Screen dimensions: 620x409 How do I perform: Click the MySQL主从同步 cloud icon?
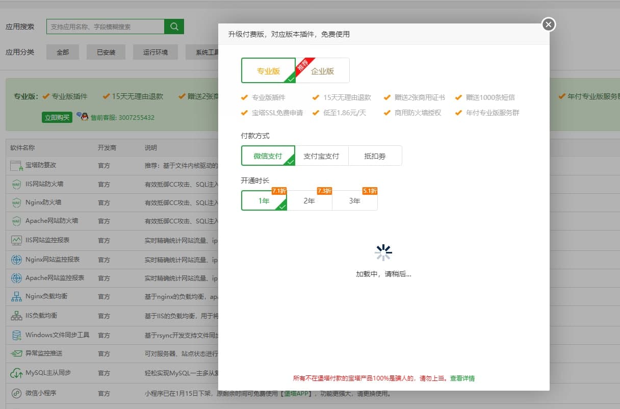pos(16,373)
